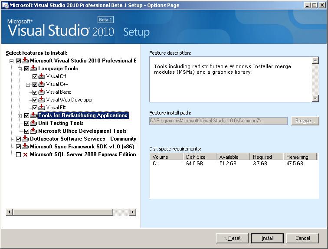Click install icon next to Visual C++
The image size is (328, 249).
(x=42, y=84)
